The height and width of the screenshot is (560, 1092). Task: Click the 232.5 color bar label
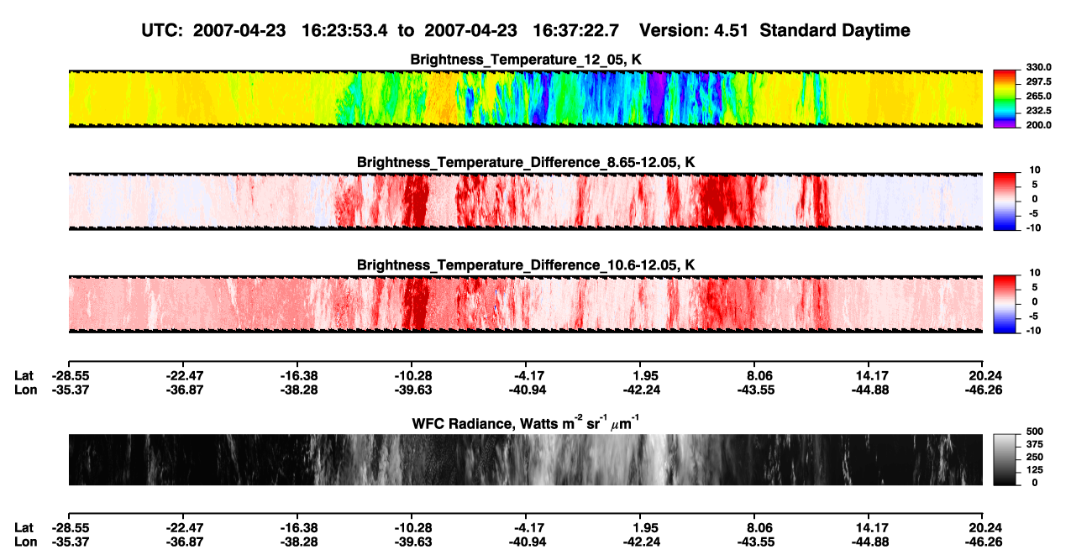click(x=1038, y=111)
